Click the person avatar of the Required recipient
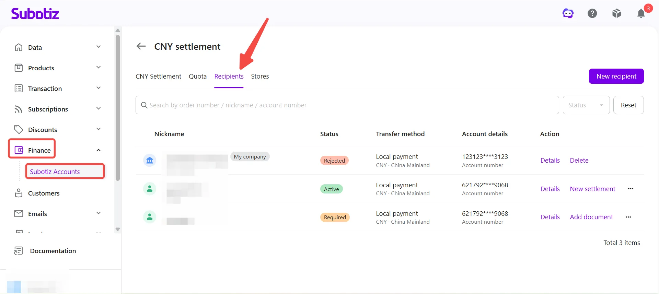659x294 pixels. tap(150, 217)
